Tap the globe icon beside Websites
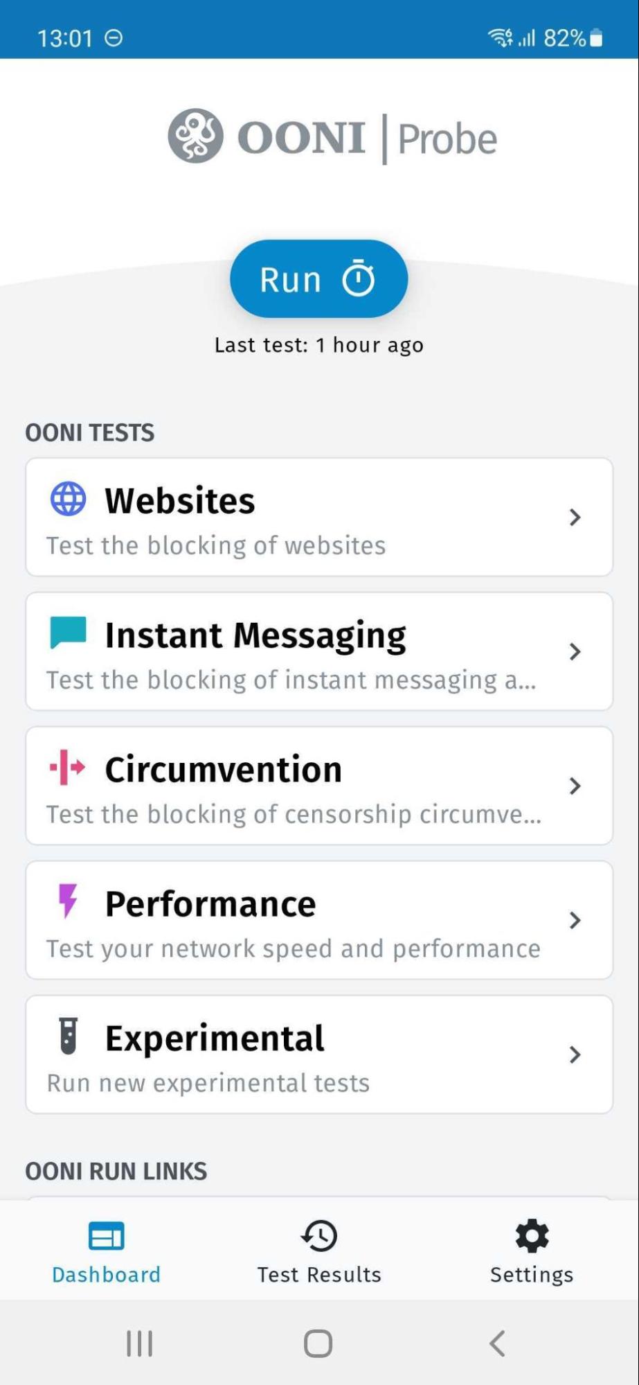The width and height of the screenshot is (639, 1385). click(68, 499)
